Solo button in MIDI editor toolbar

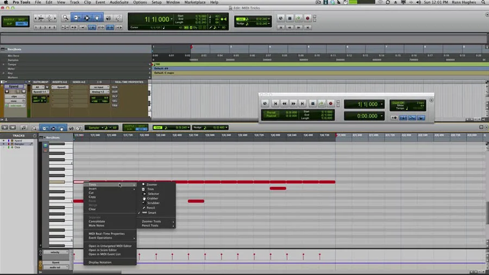coord(5,128)
